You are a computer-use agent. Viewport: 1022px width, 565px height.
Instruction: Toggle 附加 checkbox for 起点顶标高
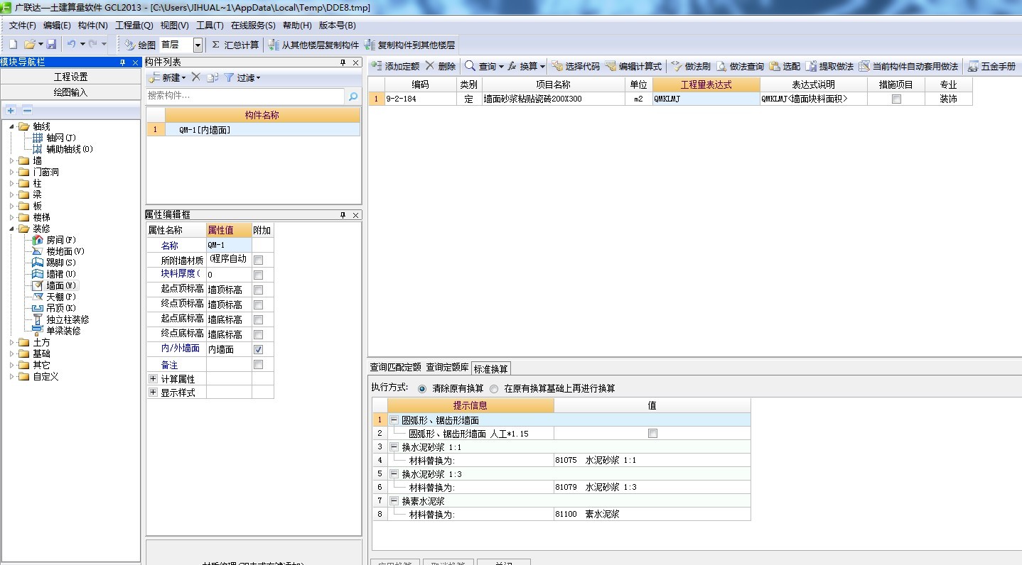click(x=259, y=290)
